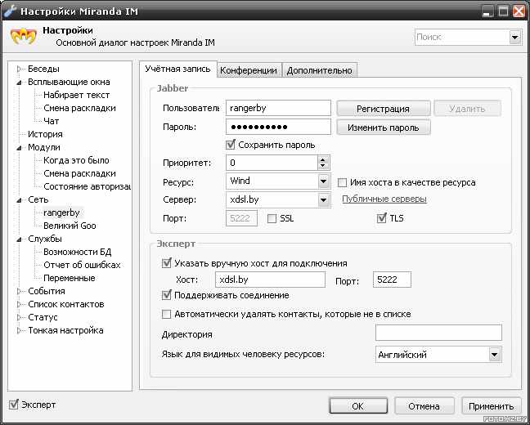Open the Поиск search dropdown arrow
This screenshot has width=530, height=425.
pos(514,37)
